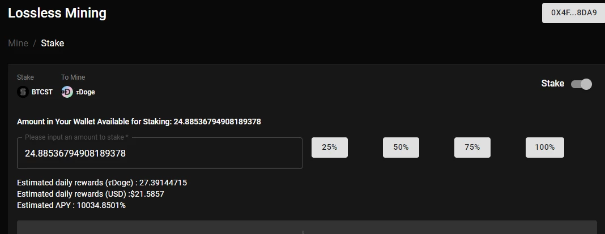Open the wallet address 0X4F...8DA9 button
Screen dimensions: 605x234
click(x=573, y=12)
